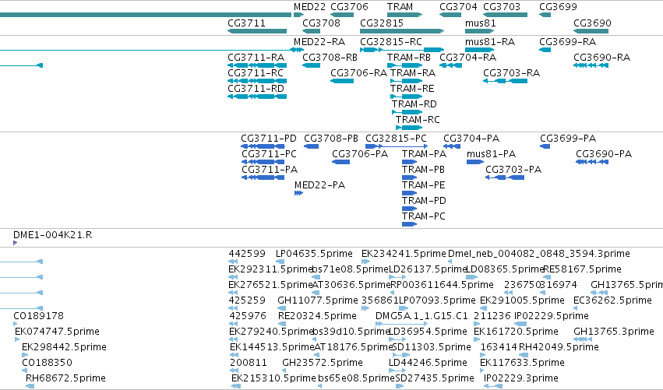Click the CG3711-PD protein feature

click(263, 146)
